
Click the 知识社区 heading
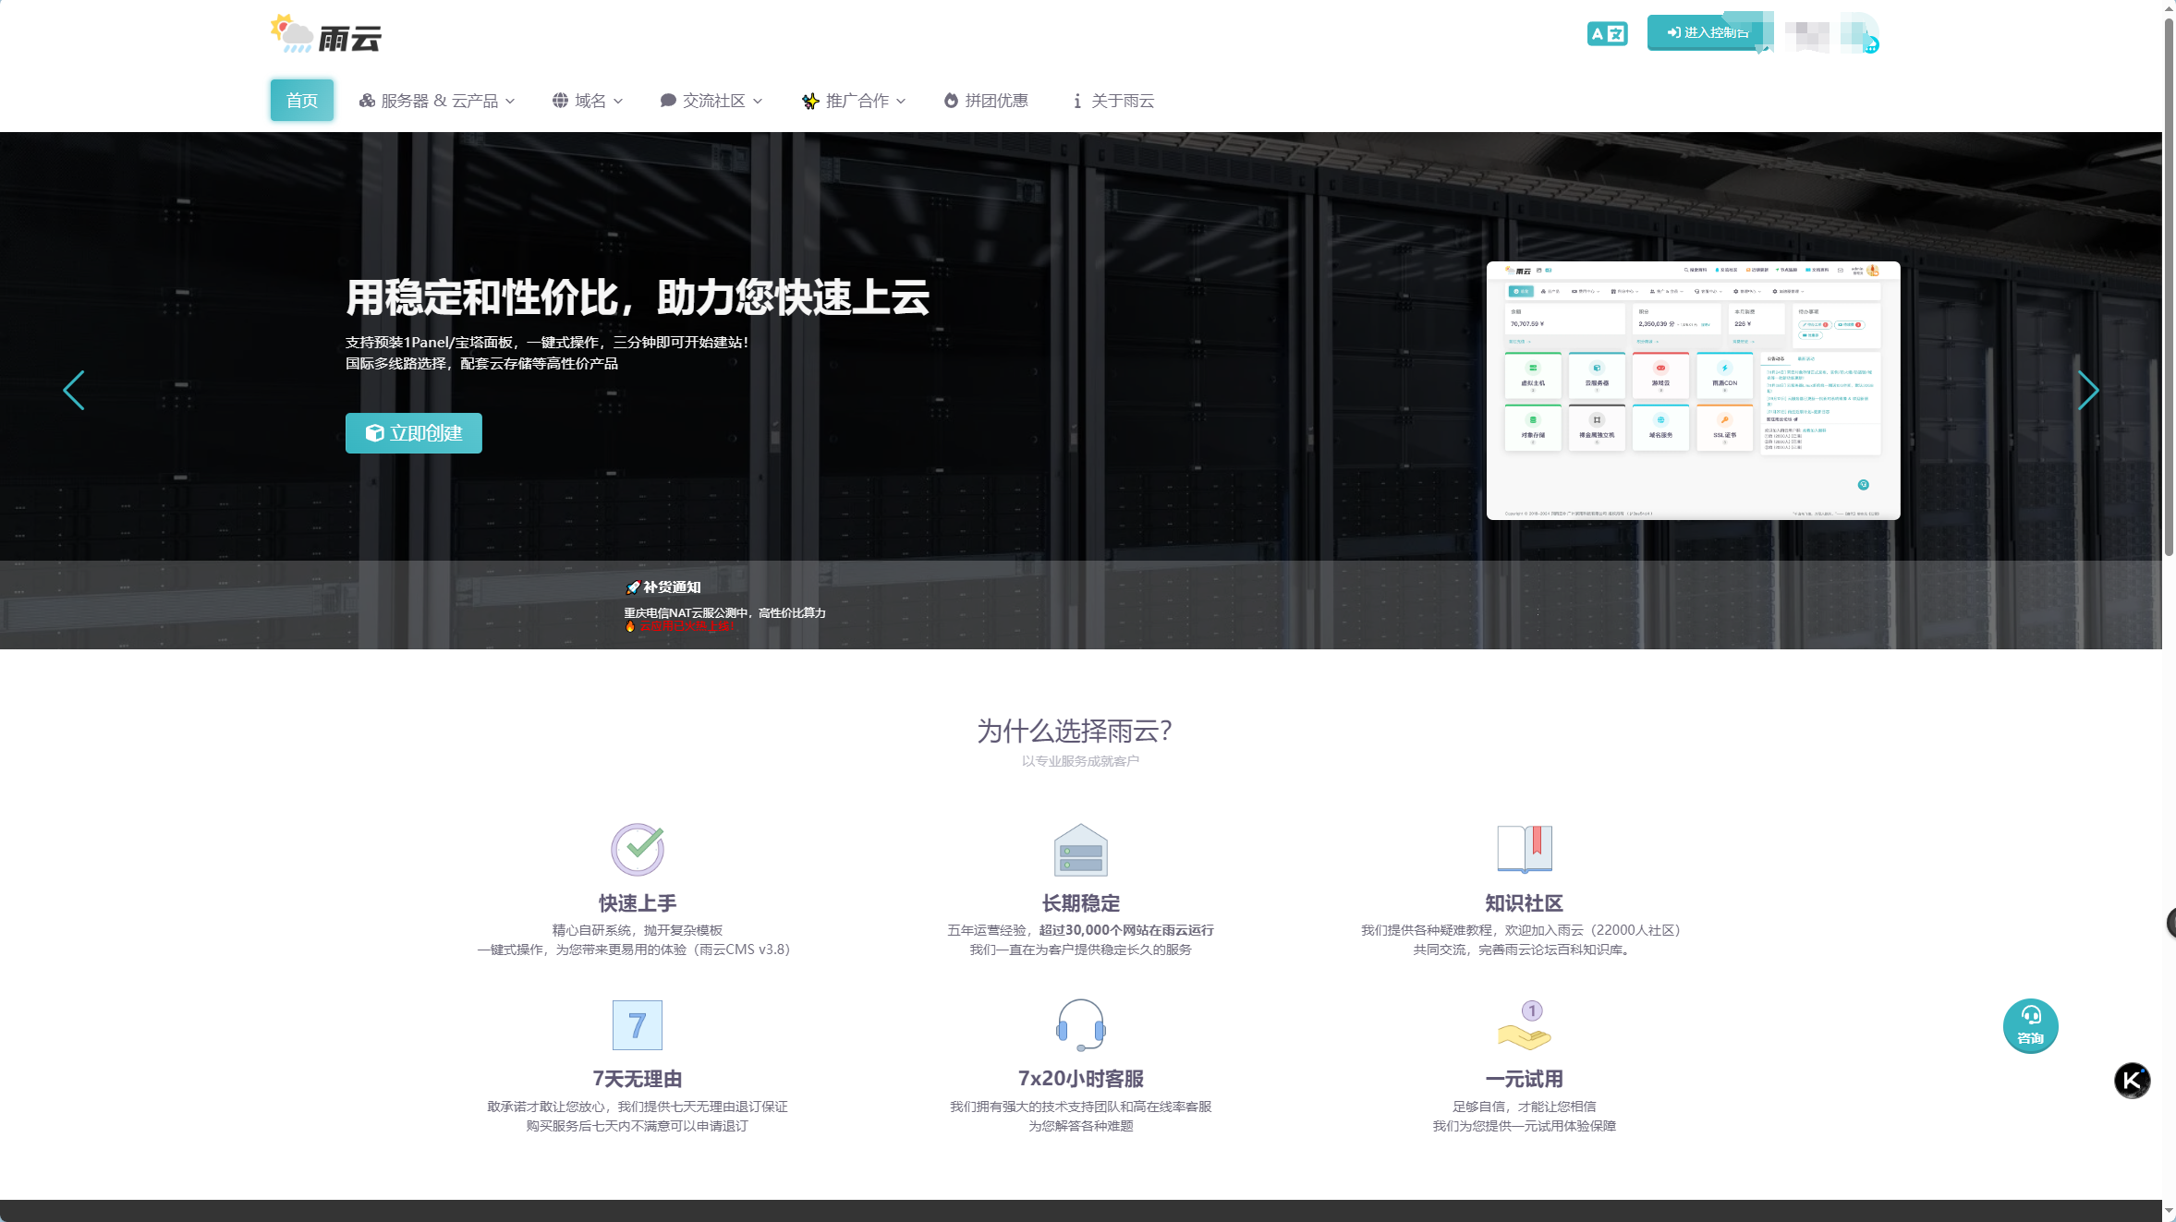[1525, 903]
